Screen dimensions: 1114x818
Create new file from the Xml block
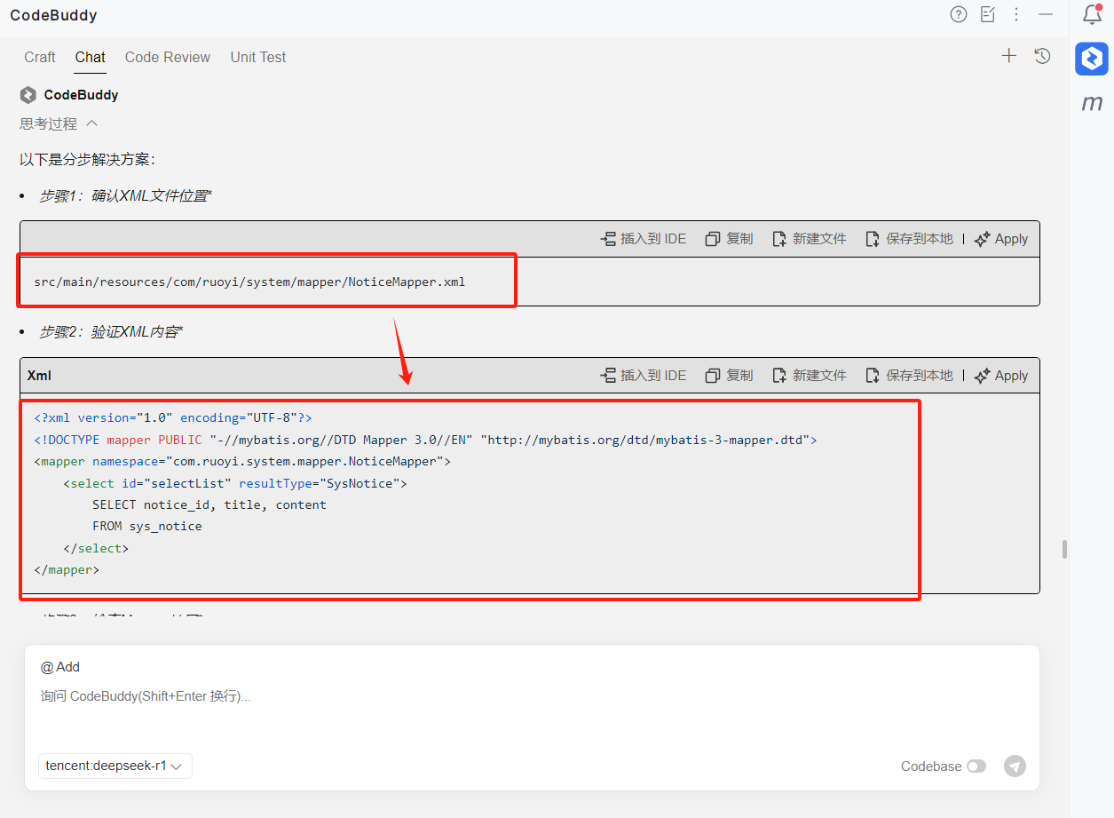pyautogui.click(x=810, y=376)
